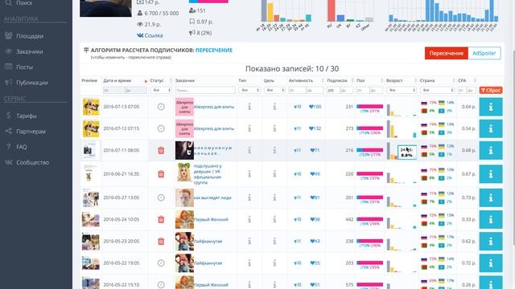This screenshot has height=289, width=515.
Task: Click clock status icon in 2016-05-27 13:05 row
Action: pyautogui.click(x=161, y=197)
